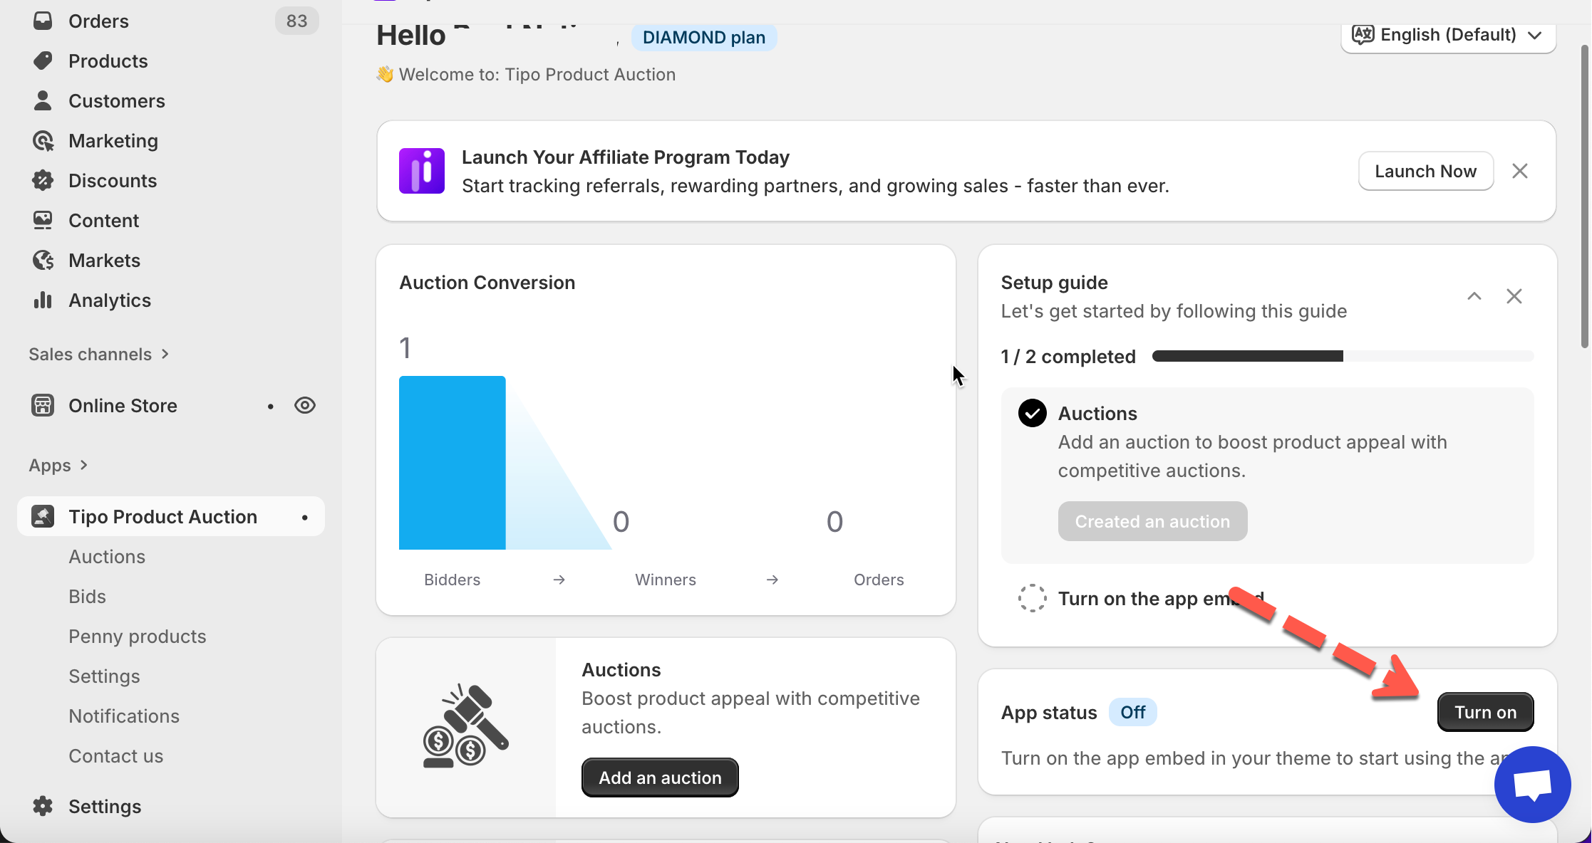Open the English (Default) language dropdown
The width and height of the screenshot is (1592, 843).
click(1448, 35)
